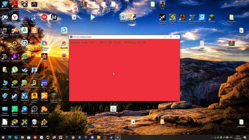Image resolution: width=249 pixels, height=140 pixels.
Task: Launch the TLauncher icon next to Garry's Mod
Action: pos(212,18)
